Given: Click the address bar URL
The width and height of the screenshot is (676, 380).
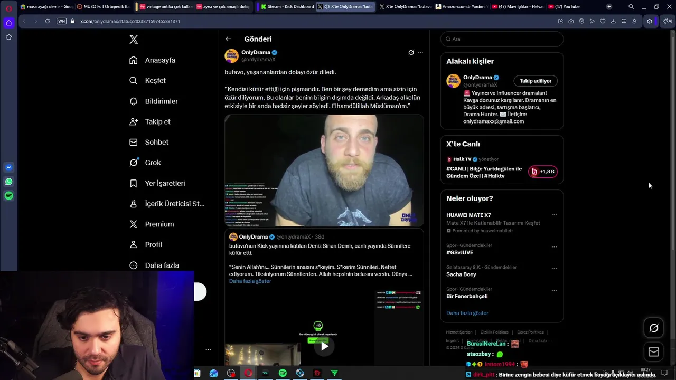Looking at the screenshot, I should (x=130, y=21).
